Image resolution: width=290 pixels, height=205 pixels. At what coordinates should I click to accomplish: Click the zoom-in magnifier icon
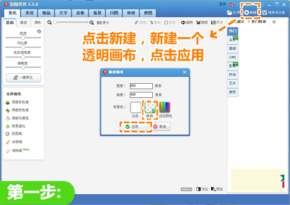click(91, 23)
